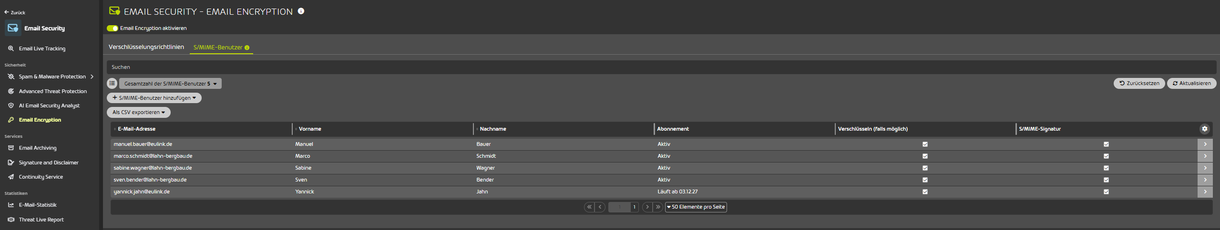This screenshot has height=230, width=1220.
Task: Expand the S/MIME-Benutzer hinzufügen dropdown
Action: [154, 98]
